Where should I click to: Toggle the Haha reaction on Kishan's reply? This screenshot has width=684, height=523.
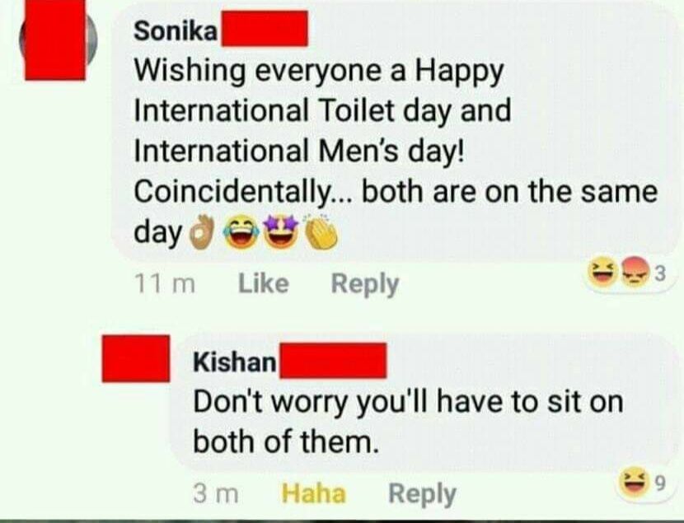tap(313, 493)
